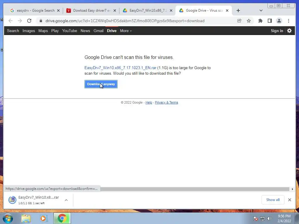
Task: Open the Help link in footer
Action: pos(149,102)
